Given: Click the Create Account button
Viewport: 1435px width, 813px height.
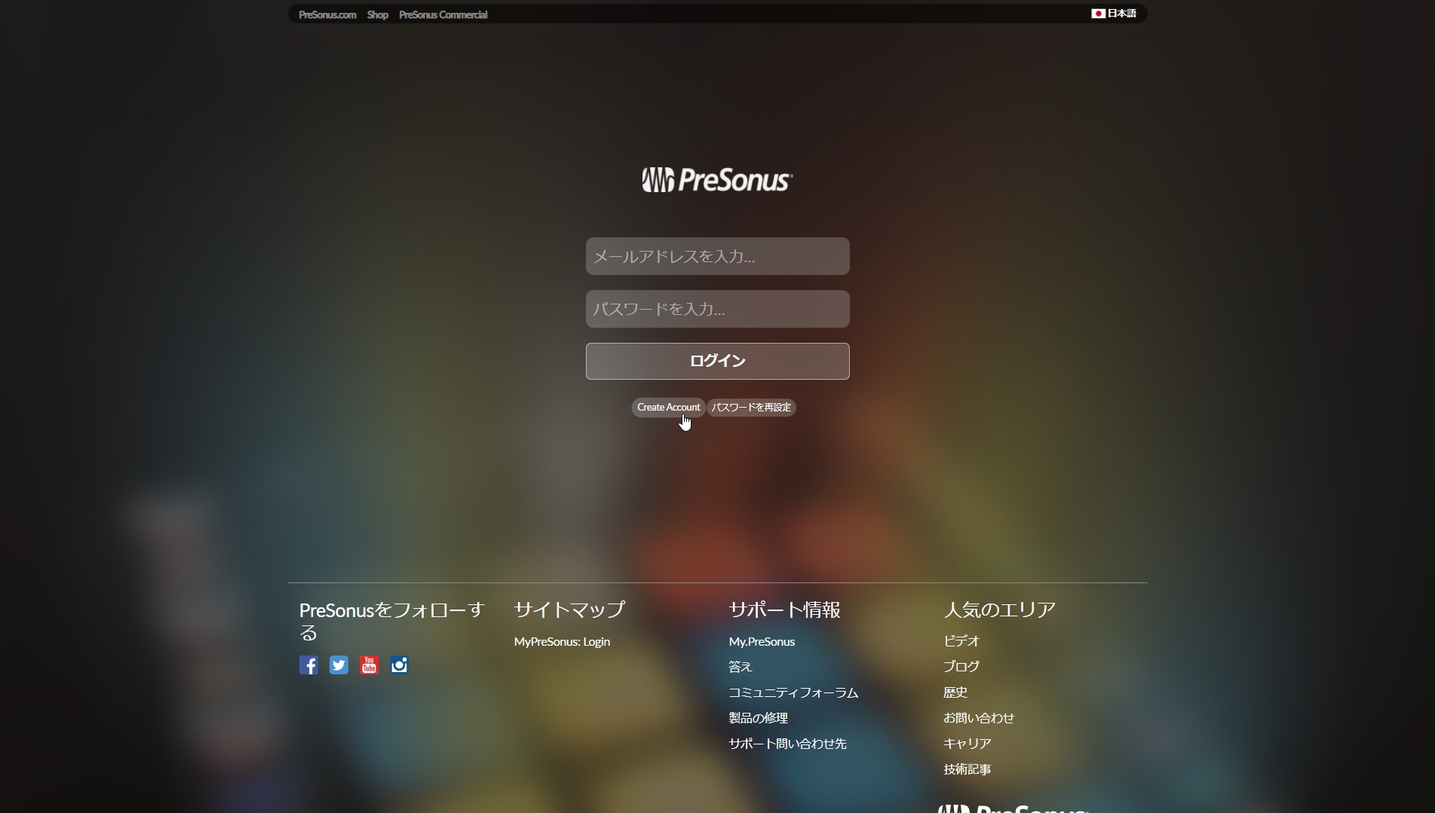Looking at the screenshot, I should [668, 408].
